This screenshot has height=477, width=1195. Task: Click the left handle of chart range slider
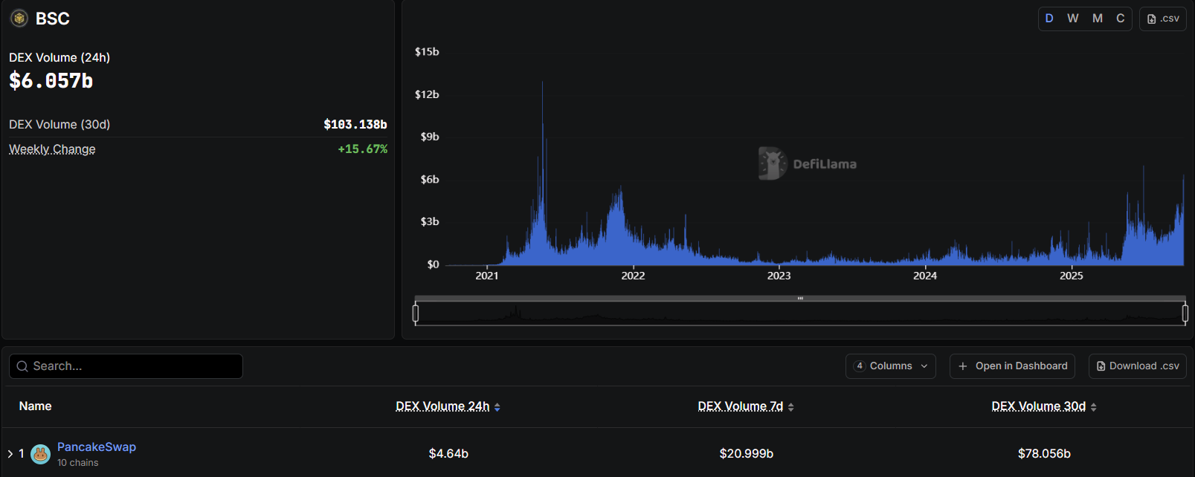point(416,314)
